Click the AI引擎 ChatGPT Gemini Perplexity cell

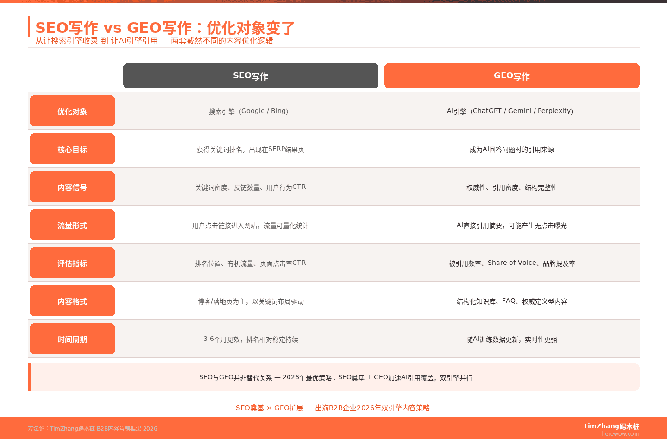510,111
